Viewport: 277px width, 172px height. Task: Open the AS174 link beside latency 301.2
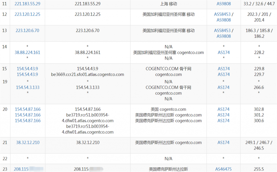(223, 115)
